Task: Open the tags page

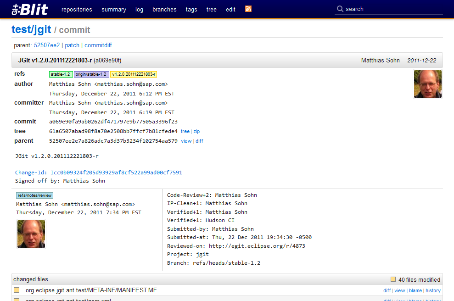Action: 191,9
